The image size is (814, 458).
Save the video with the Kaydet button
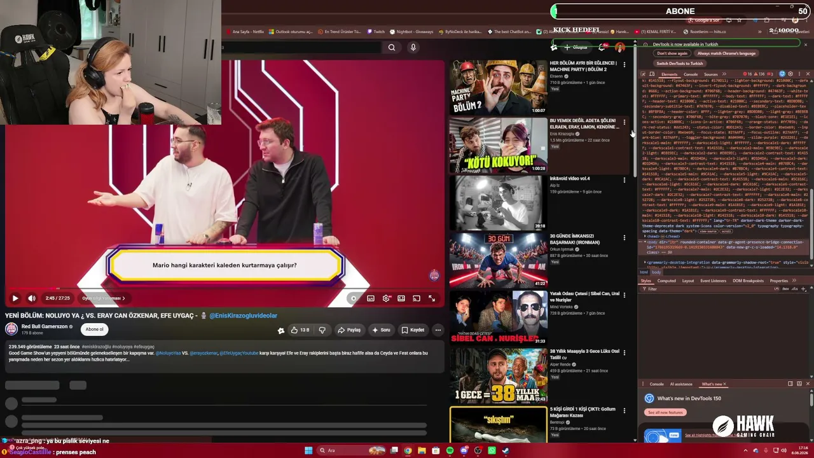pyautogui.click(x=413, y=330)
